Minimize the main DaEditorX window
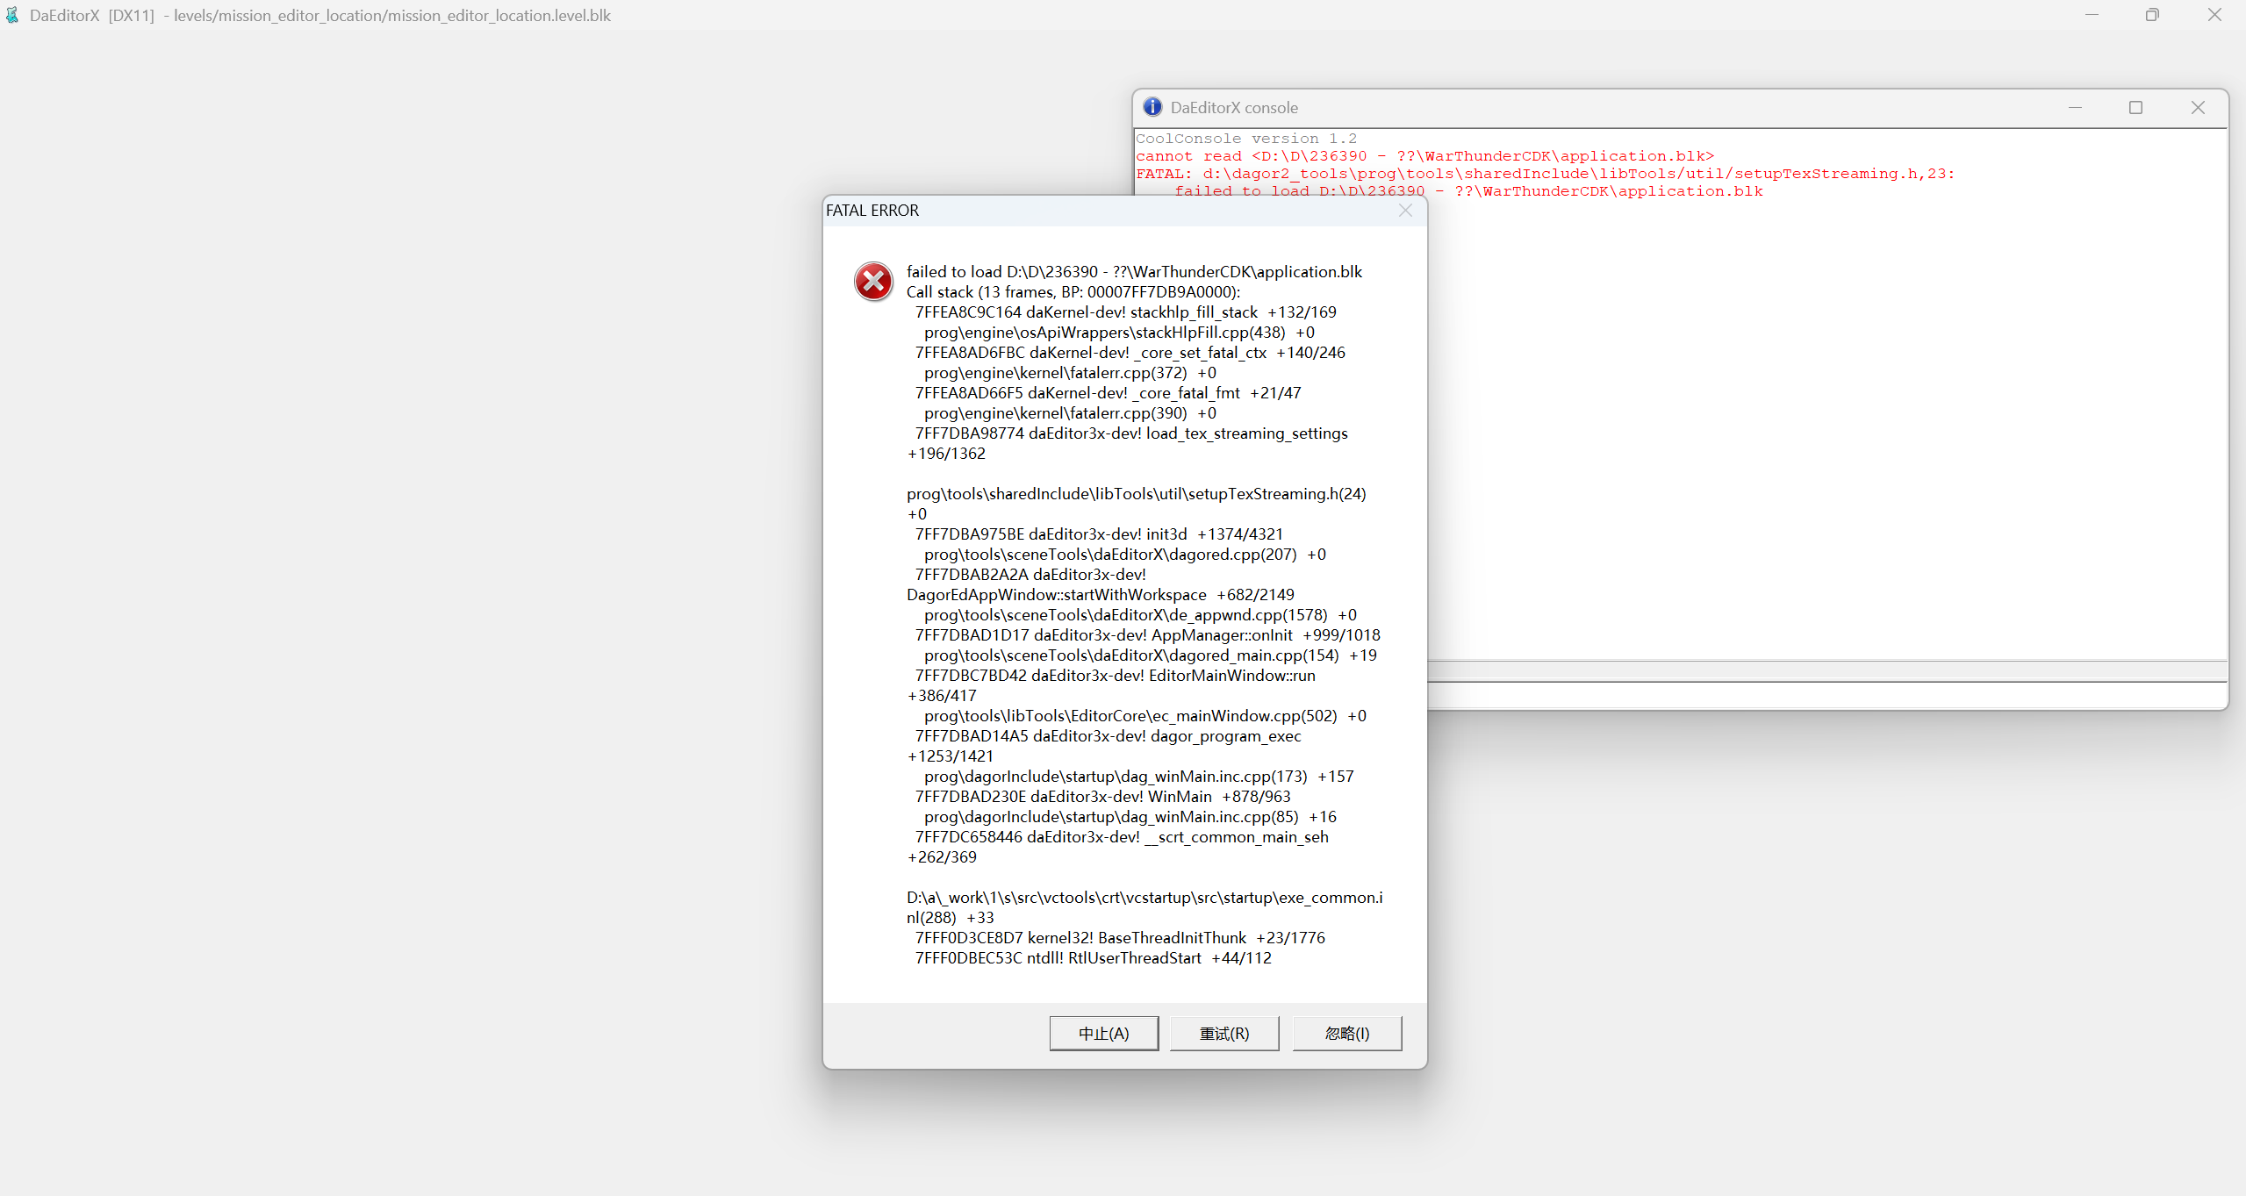This screenshot has height=1196, width=2246. click(x=2092, y=15)
